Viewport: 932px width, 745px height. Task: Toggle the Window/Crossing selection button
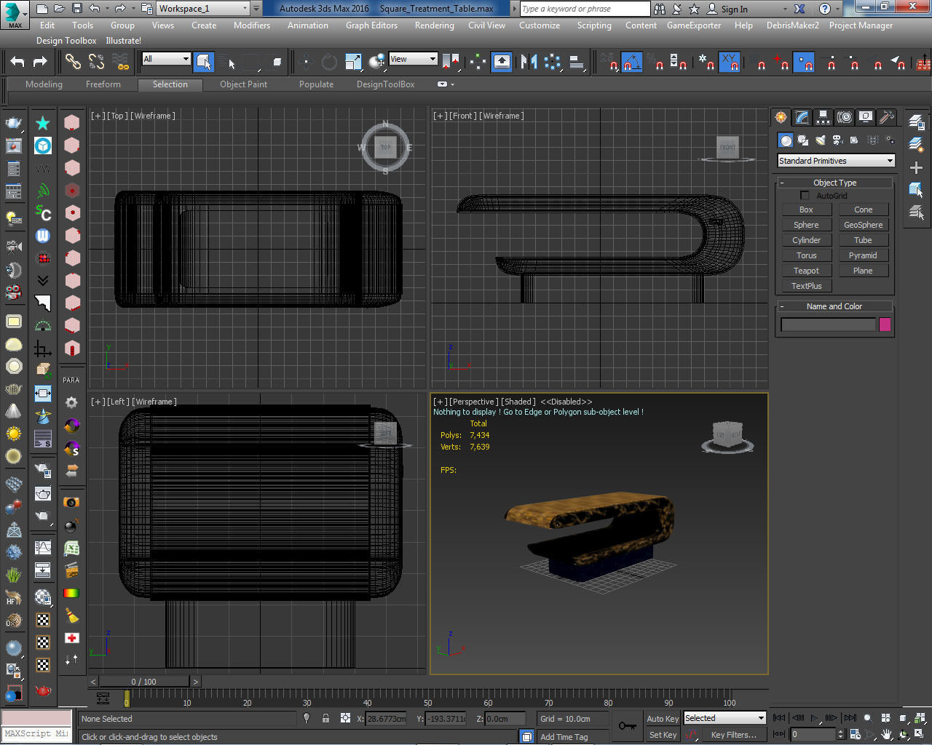pyautogui.click(x=276, y=63)
